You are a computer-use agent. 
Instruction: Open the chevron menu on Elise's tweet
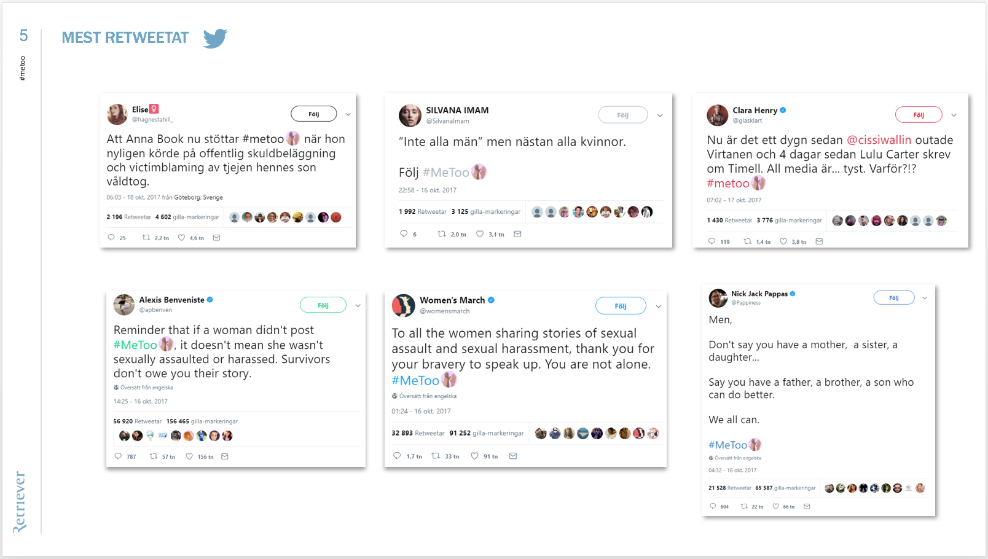pos(348,114)
